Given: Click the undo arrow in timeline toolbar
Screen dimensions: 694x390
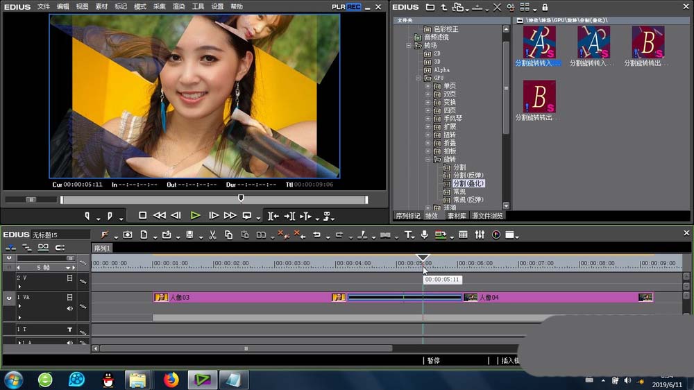Looking at the screenshot, I should 316,235.
